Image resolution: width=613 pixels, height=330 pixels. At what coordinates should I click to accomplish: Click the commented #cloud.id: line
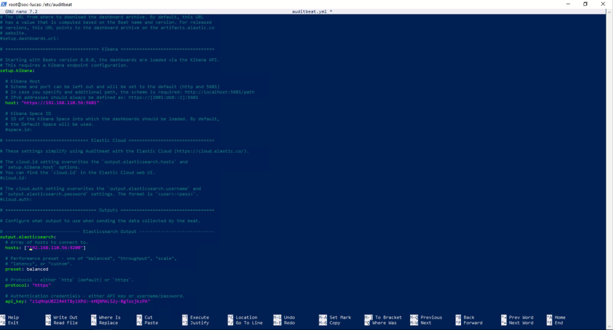13,177
